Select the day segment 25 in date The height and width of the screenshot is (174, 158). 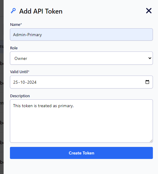[x=16, y=82]
